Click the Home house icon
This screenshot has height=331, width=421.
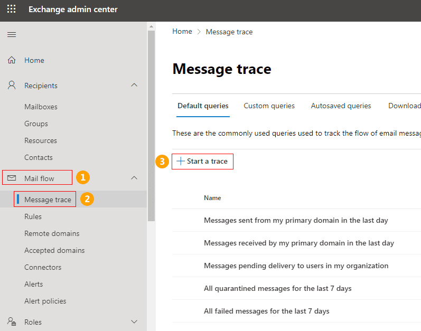(11, 60)
